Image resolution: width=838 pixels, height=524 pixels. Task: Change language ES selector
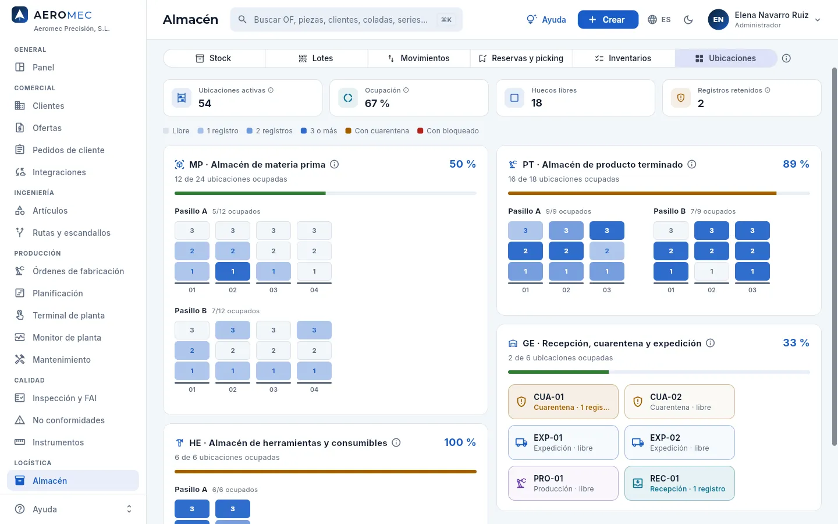pos(659,20)
